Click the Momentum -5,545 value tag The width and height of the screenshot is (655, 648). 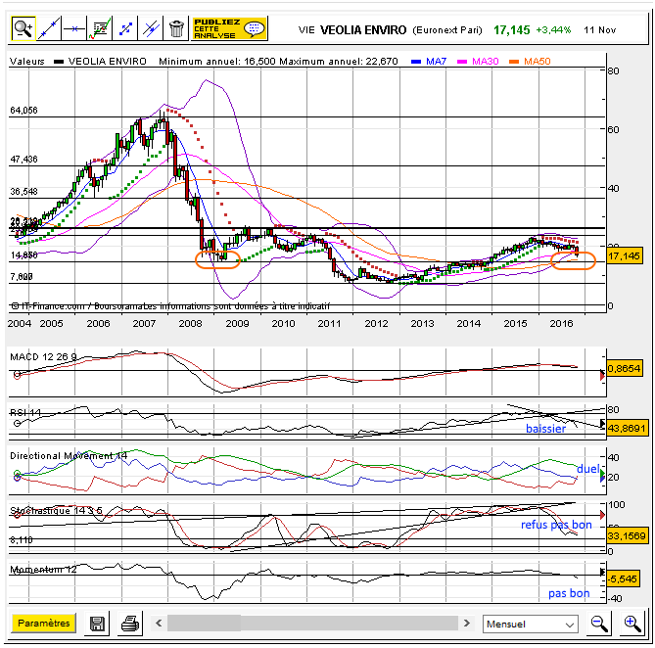[x=624, y=579]
